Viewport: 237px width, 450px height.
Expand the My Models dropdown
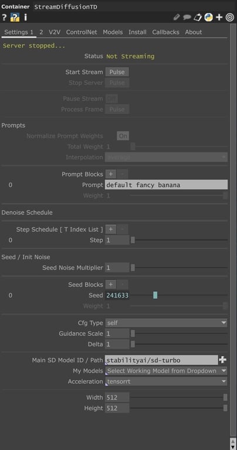click(166, 371)
